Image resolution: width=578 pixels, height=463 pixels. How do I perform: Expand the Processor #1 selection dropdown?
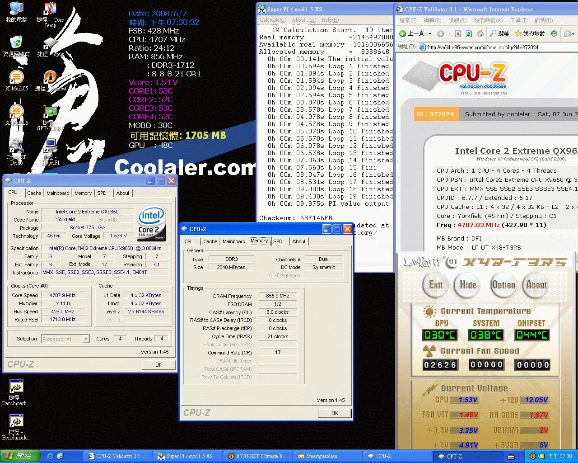86,339
